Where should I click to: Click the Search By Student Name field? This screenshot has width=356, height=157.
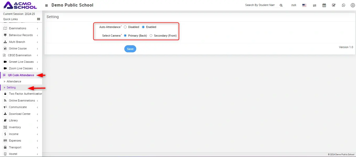[260, 5]
